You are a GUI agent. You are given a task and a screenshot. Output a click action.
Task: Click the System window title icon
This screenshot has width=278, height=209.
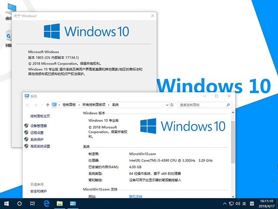(27, 96)
